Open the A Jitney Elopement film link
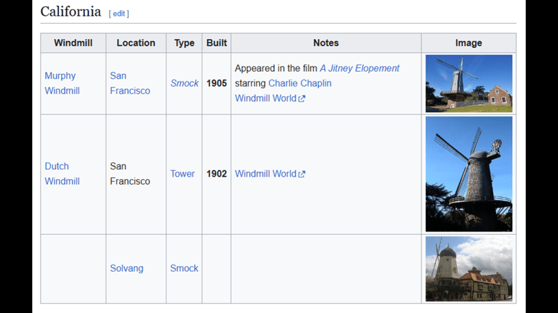 click(359, 68)
